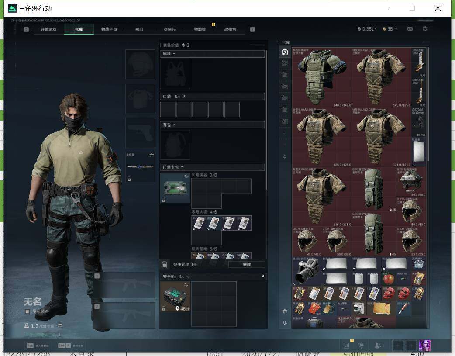Select the empty body armor slot
The image size is (455, 356).
(x=140, y=99)
